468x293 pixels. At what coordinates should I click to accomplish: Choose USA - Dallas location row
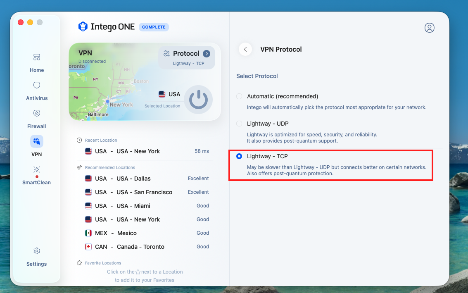pyautogui.click(x=147, y=179)
